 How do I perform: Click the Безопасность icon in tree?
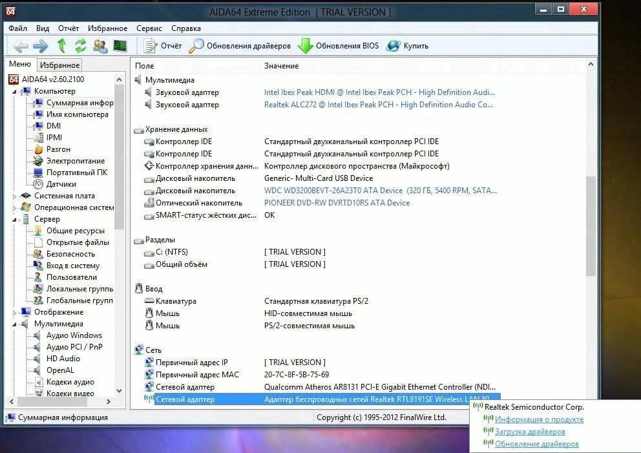click(38, 254)
